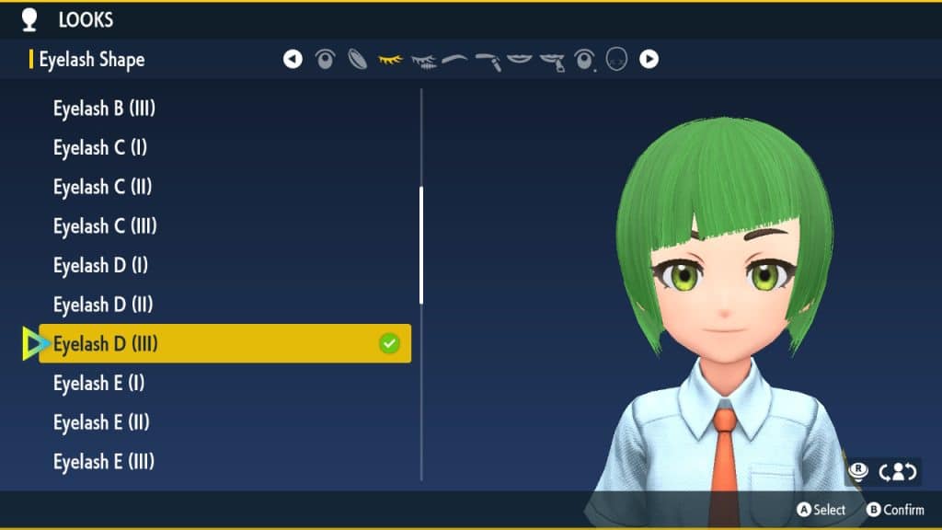Click the B Confirm button prompt

[895, 510]
